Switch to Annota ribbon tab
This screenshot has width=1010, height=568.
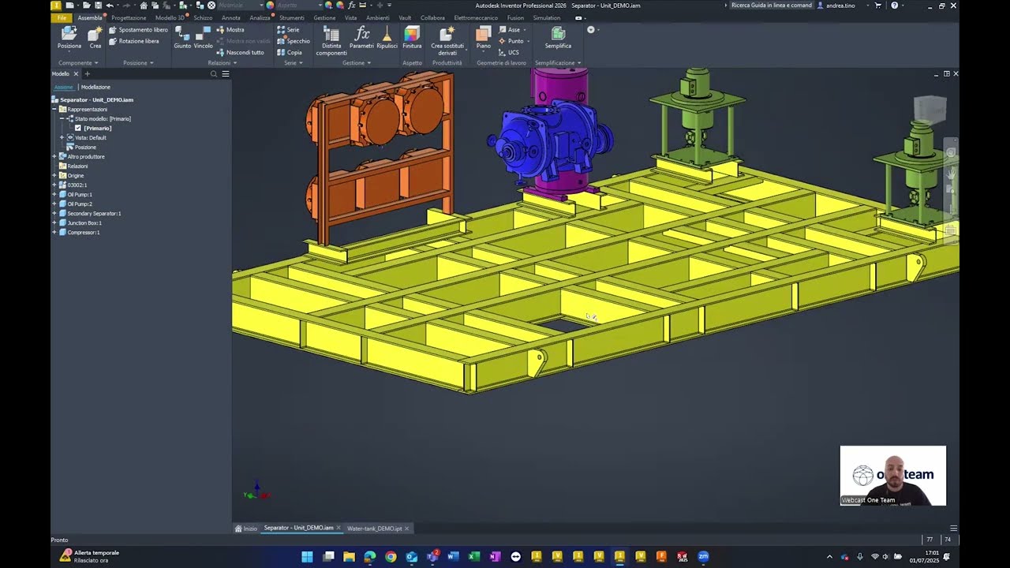click(x=231, y=17)
